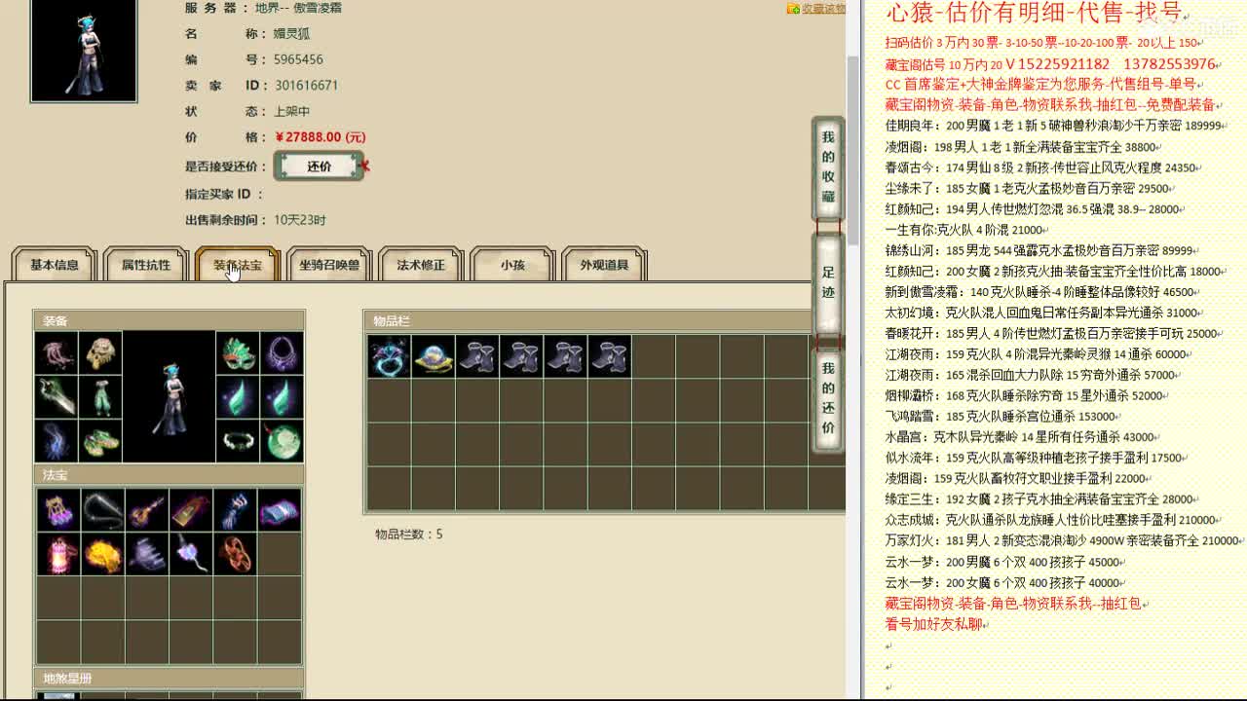The height and width of the screenshot is (701, 1247).
Task: Click the 飞鸿踏雪 listing line in document
Action: pyautogui.click(x=1002, y=417)
